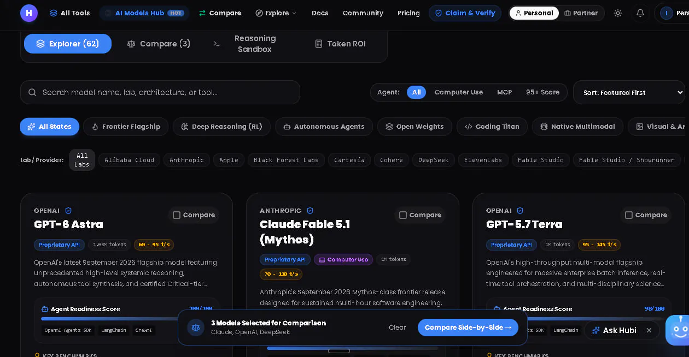689x357 pixels.
Task: Expand the Explore dropdown menu
Action: pyautogui.click(x=276, y=13)
